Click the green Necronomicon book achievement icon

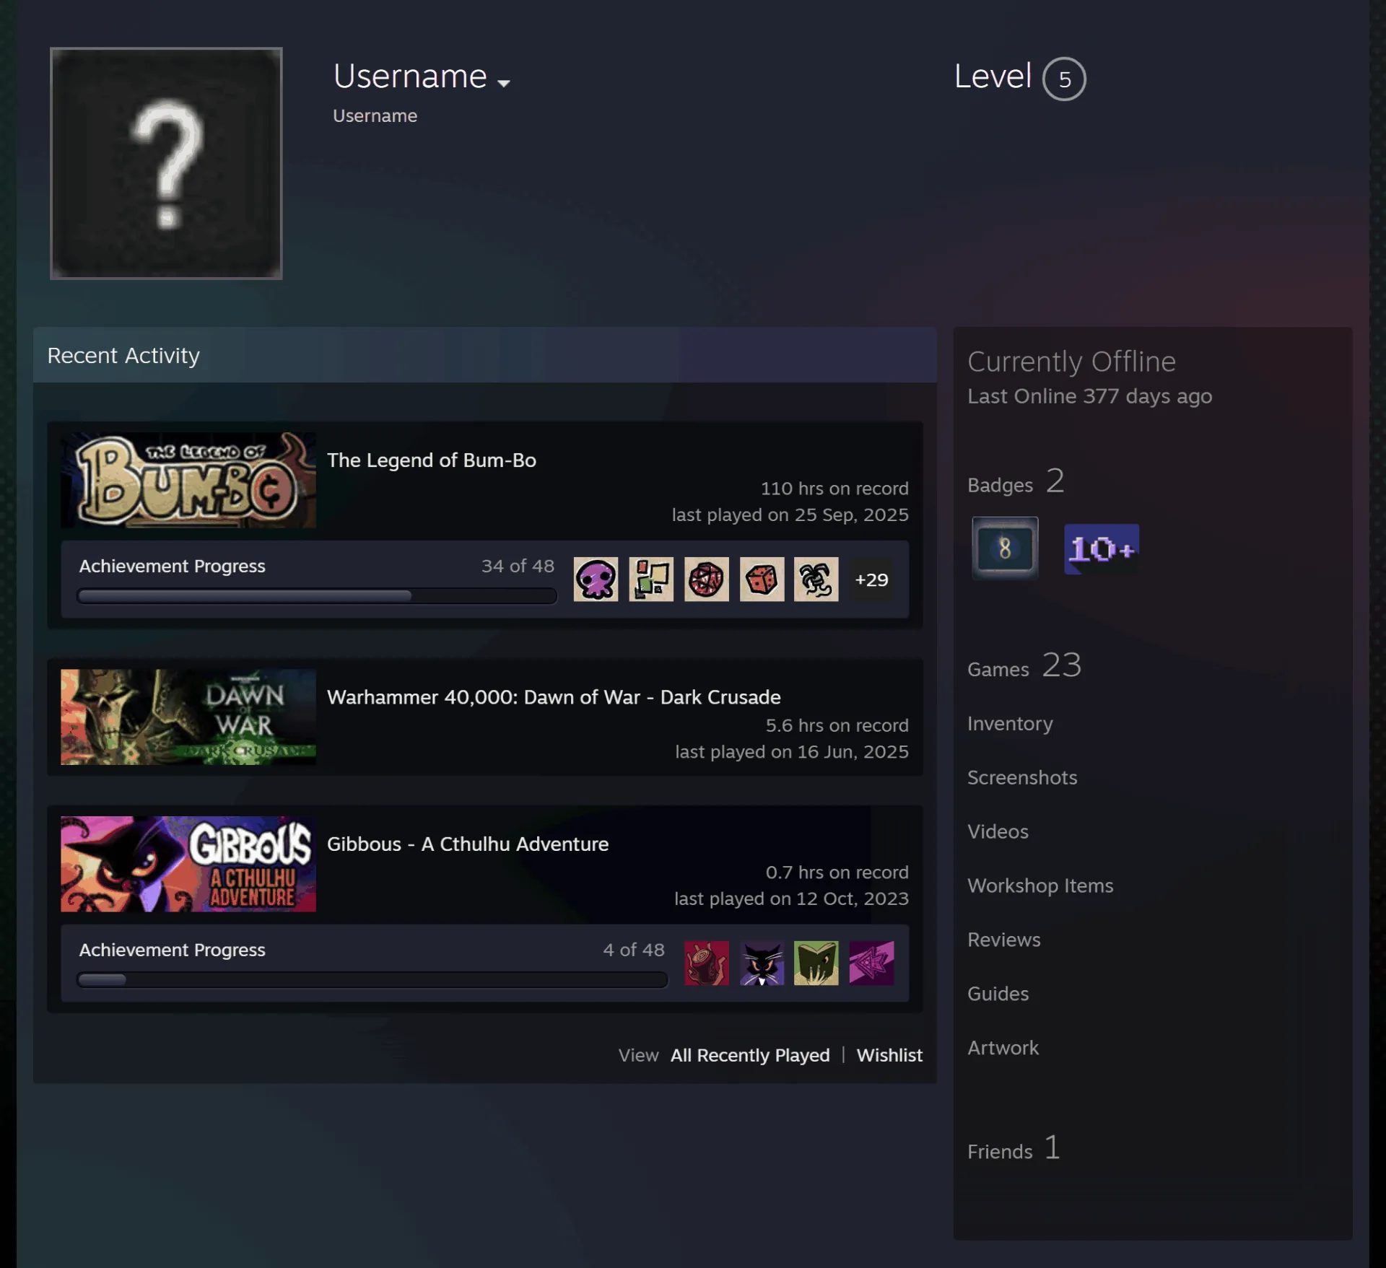(816, 963)
